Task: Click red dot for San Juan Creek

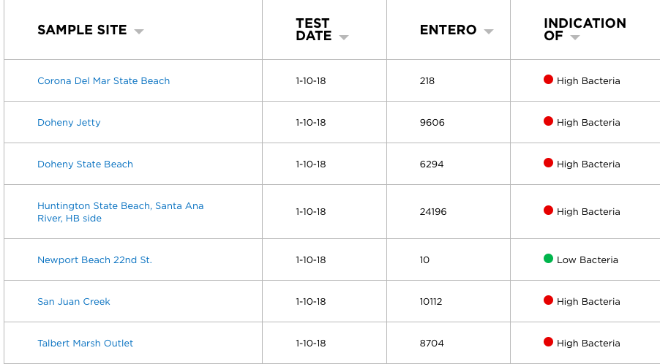Action: click(548, 300)
